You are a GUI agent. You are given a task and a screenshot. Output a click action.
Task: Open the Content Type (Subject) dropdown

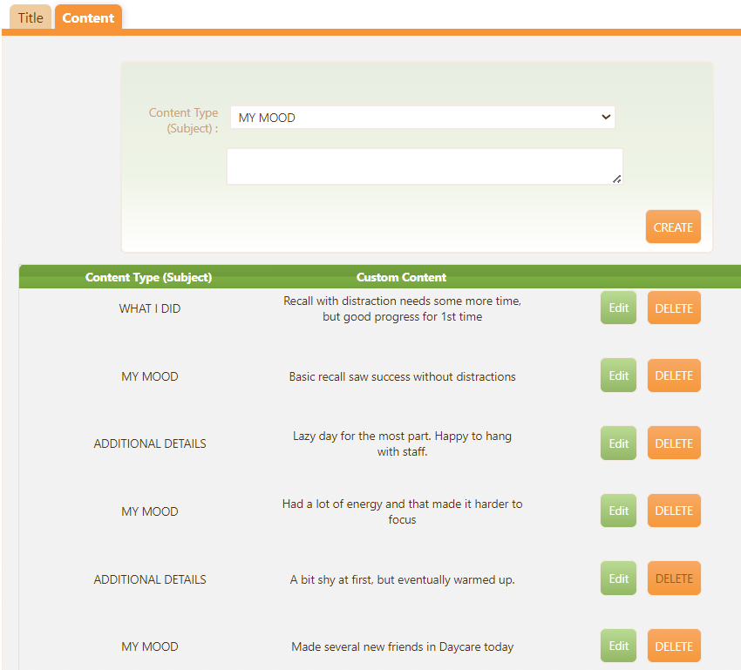pyautogui.click(x=423, y=118)
